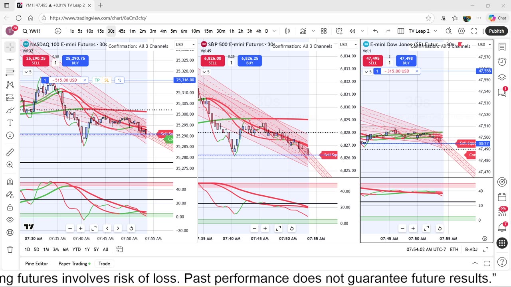Open the Dow Jones chart USD currency dropdown
The height and width of the screenshot is (287, 511).
[x=485, y=45]
